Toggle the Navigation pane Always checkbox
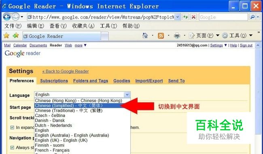The height and width of the screenshot is (154, 263). coord(12,148)
